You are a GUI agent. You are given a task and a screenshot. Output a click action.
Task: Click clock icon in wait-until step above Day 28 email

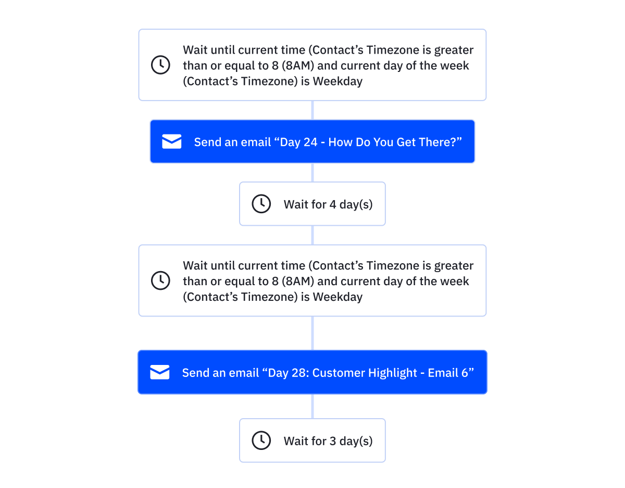click(160, 280)
